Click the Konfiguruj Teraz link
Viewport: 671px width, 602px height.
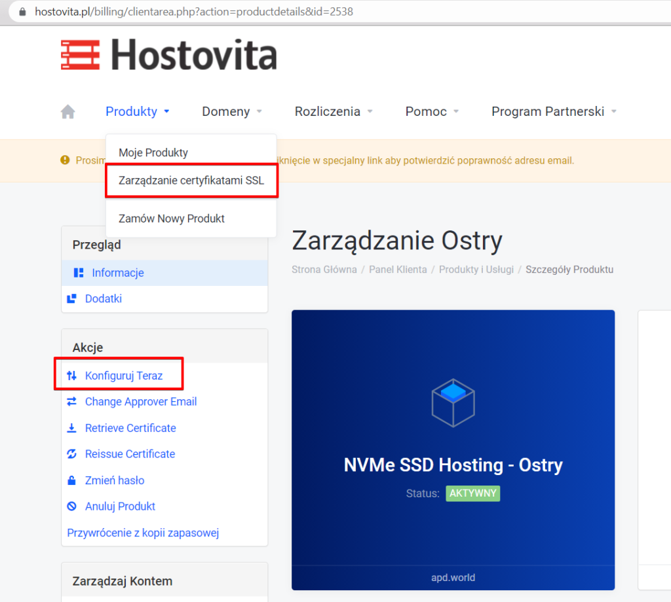[124, 376]
